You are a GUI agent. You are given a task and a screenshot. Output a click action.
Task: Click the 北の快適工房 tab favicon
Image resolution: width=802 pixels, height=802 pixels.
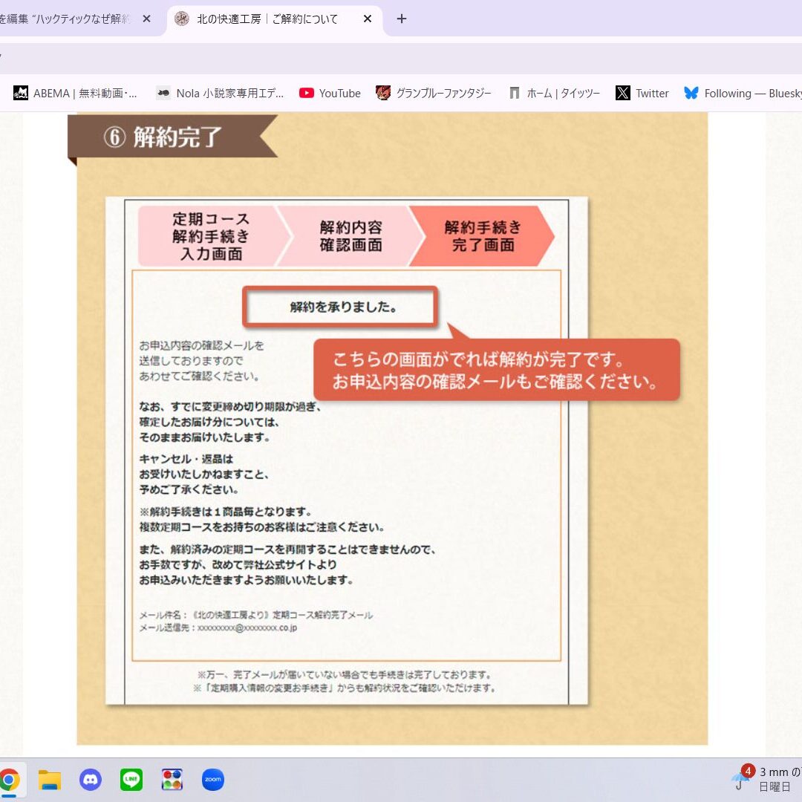point(182,19)
